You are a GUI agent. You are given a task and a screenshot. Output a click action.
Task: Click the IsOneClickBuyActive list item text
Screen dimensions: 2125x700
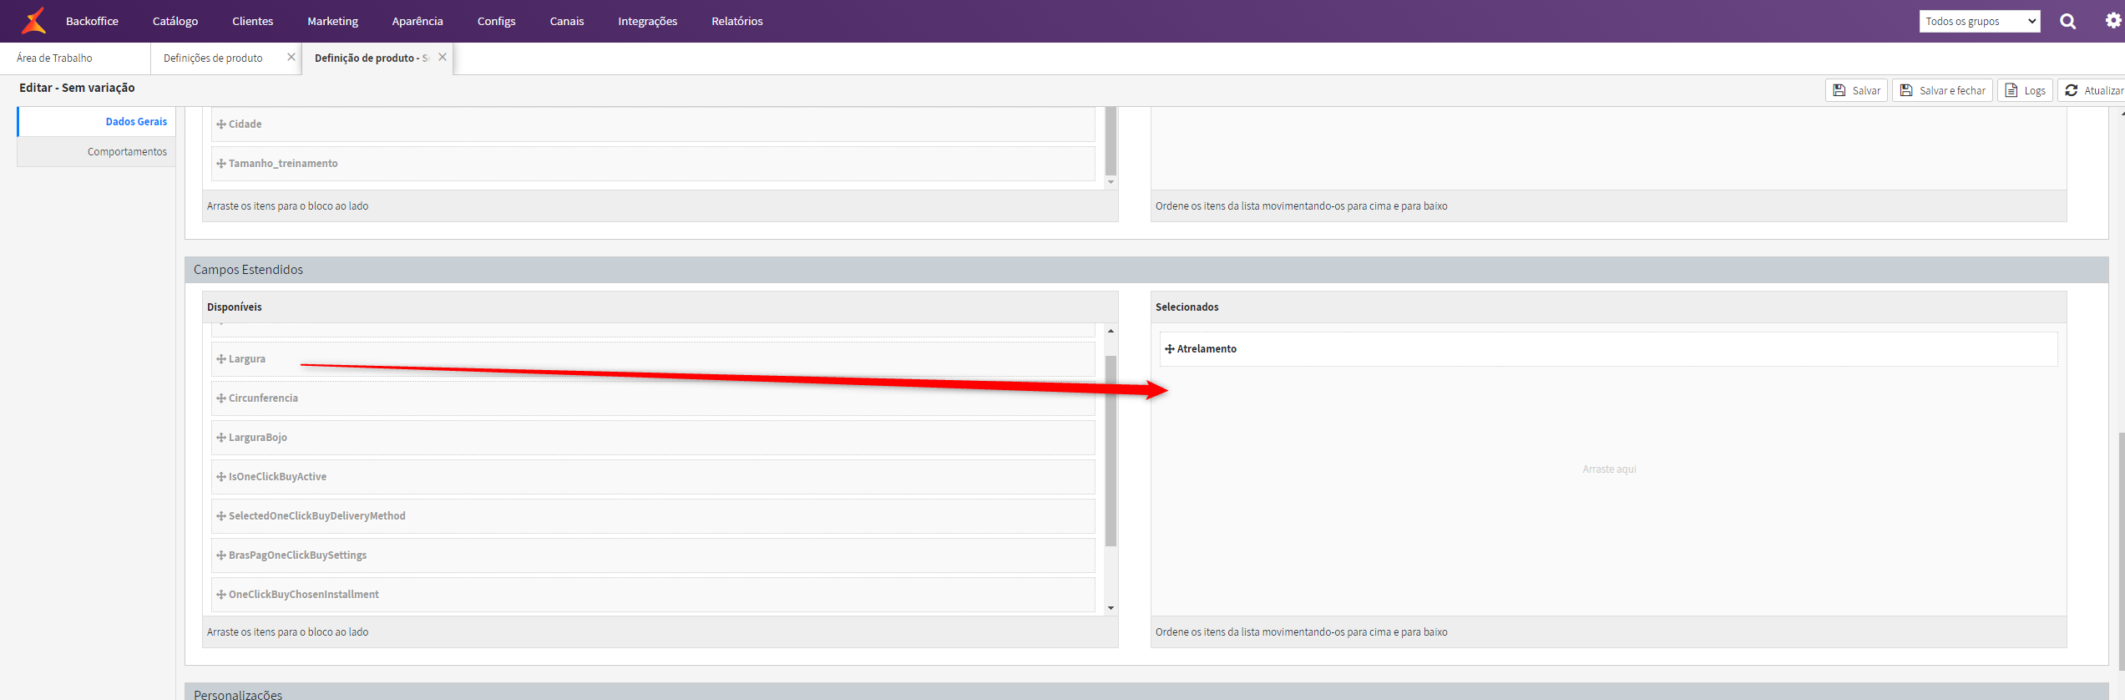tap(277, 476)
